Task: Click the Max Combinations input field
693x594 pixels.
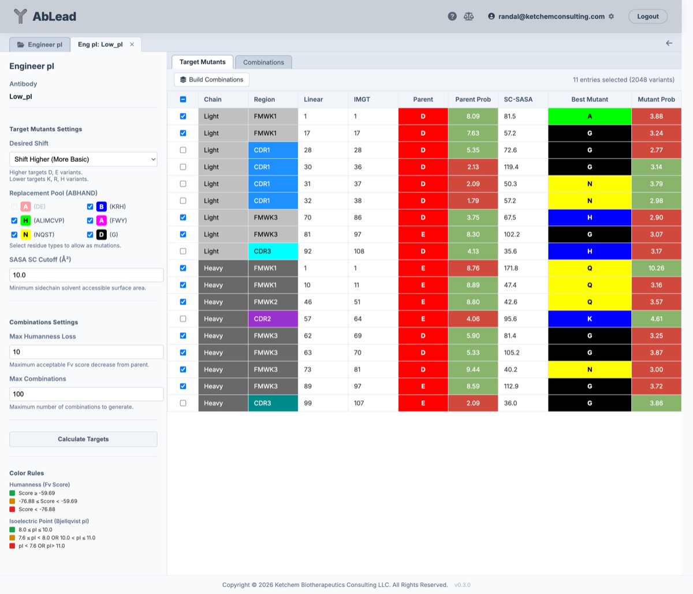Action: click(x=87, y=394)
